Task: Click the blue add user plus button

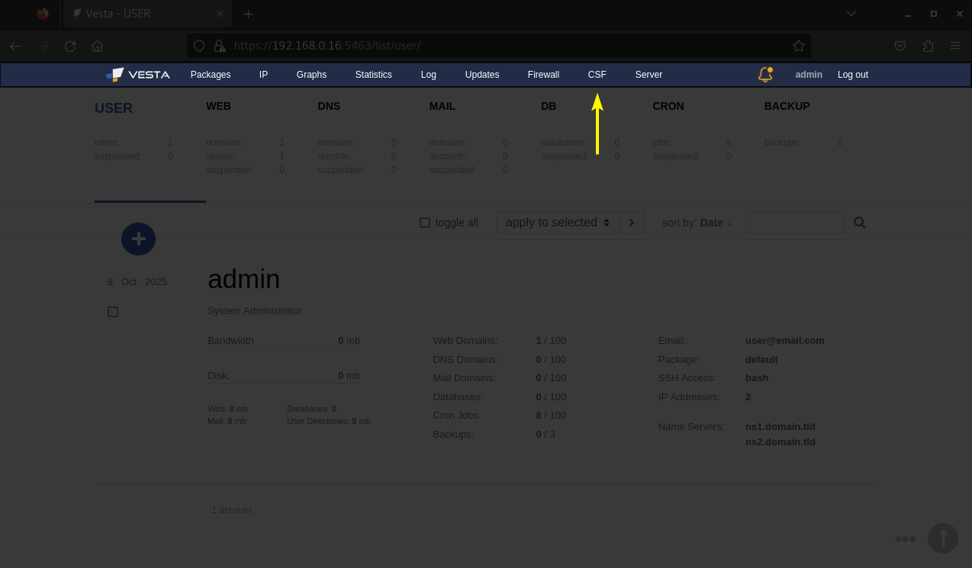Action: 138,239
